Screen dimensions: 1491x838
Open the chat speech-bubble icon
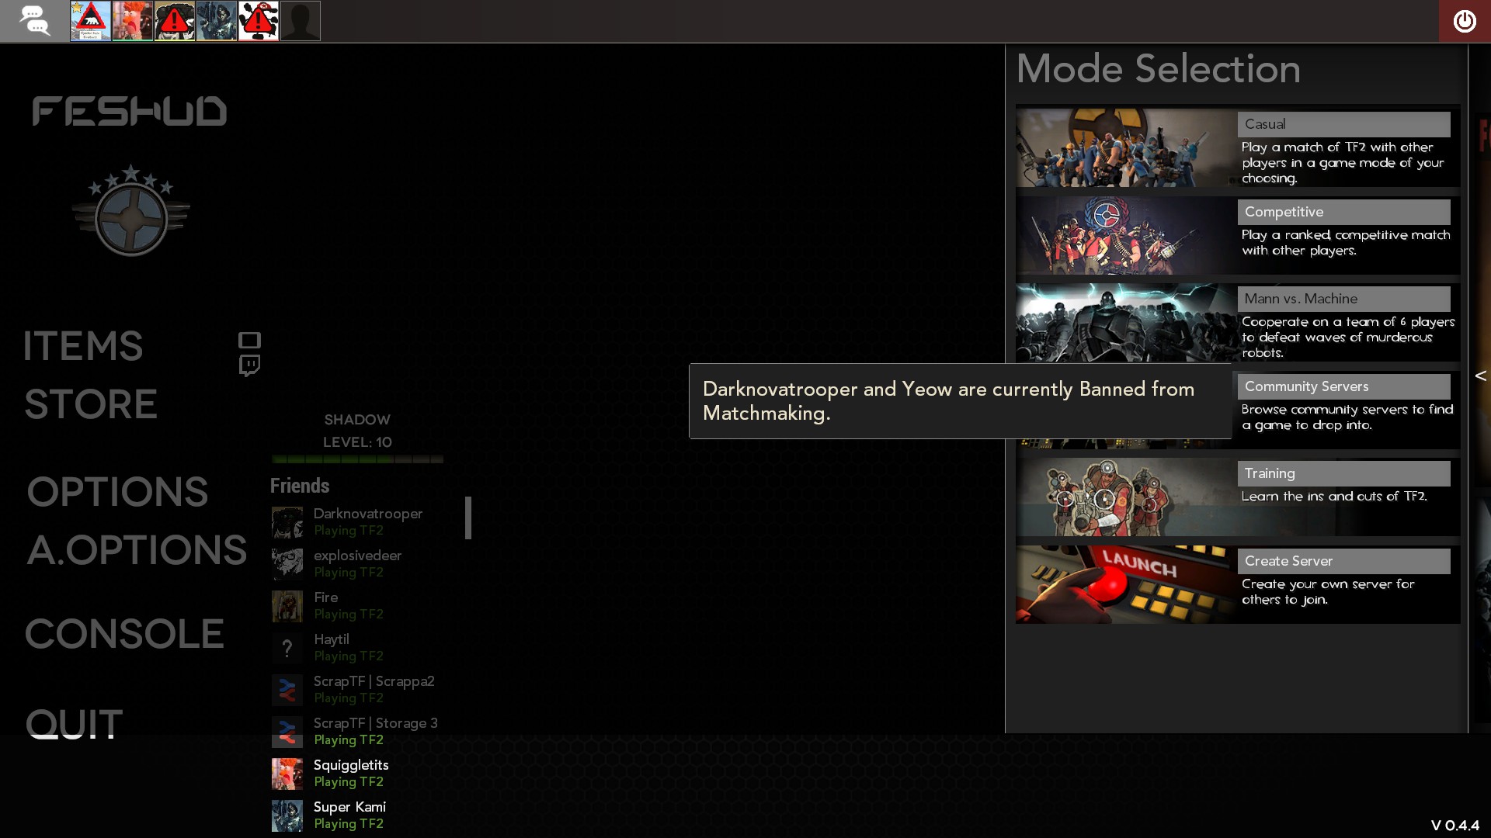tap(34, 21)
